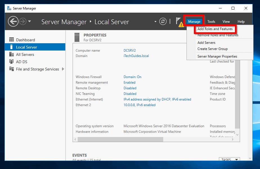Click the All Servers icon in the sidebar
Viewport: 260px width, 169px height.
(12, 54)
